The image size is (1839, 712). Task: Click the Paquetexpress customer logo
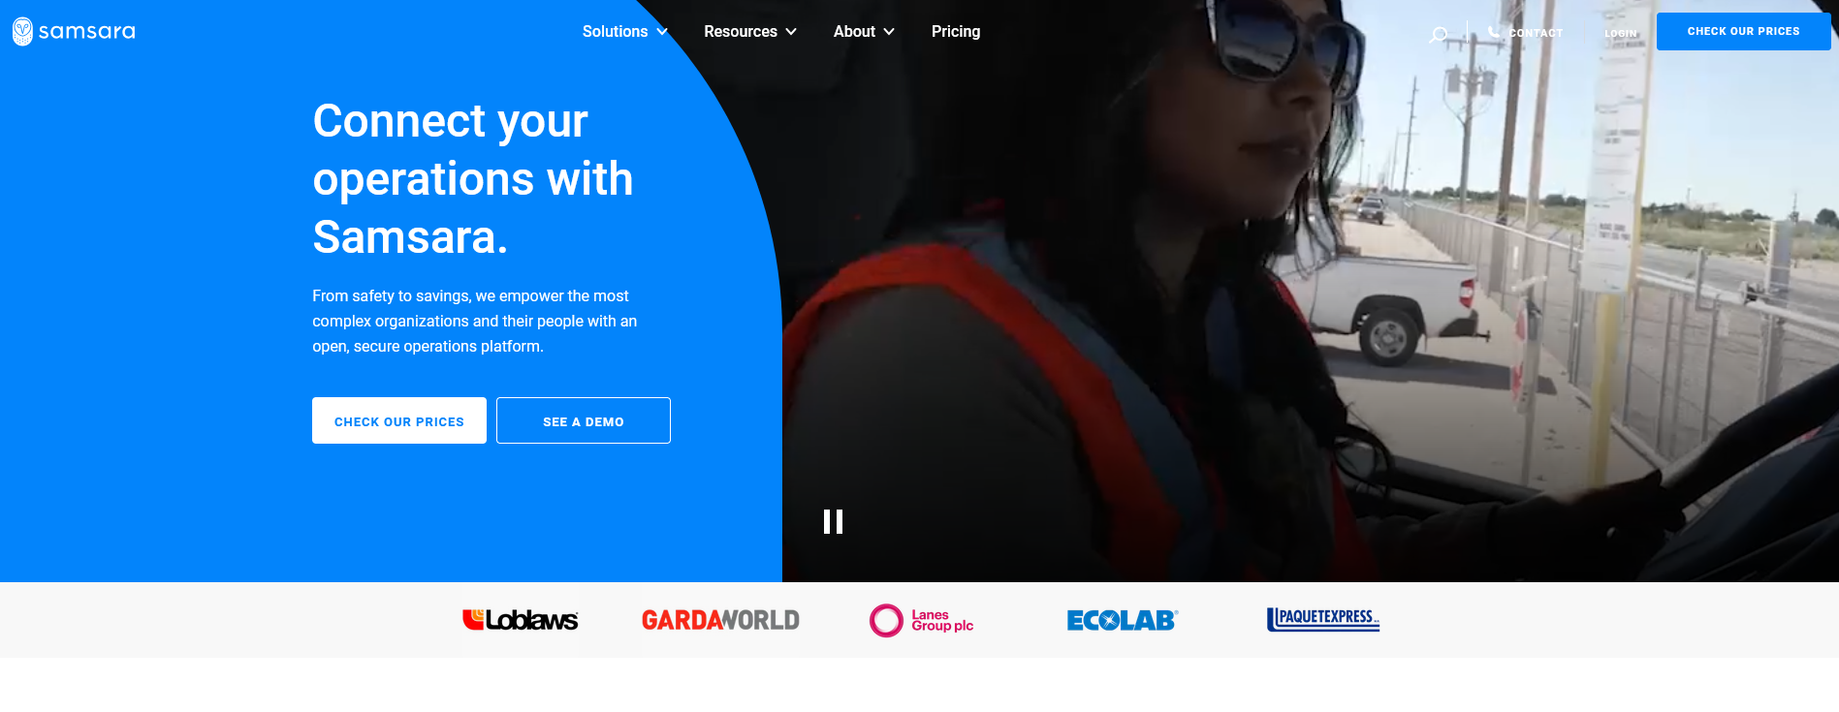(x=1323, y=619)
